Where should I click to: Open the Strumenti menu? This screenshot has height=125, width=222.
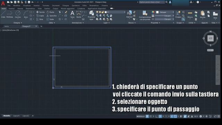tap(56, 6)
